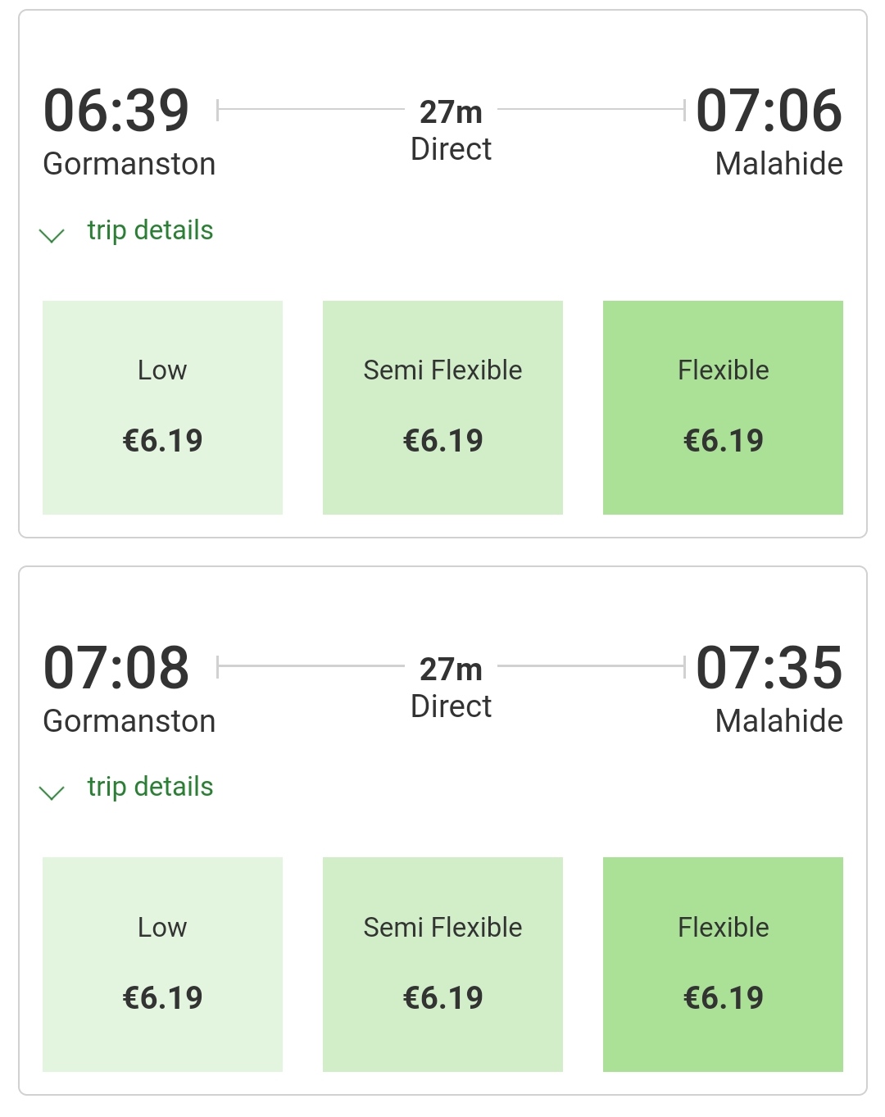
Task: Select Low fare for the 07:08 train
Action: 162,964
